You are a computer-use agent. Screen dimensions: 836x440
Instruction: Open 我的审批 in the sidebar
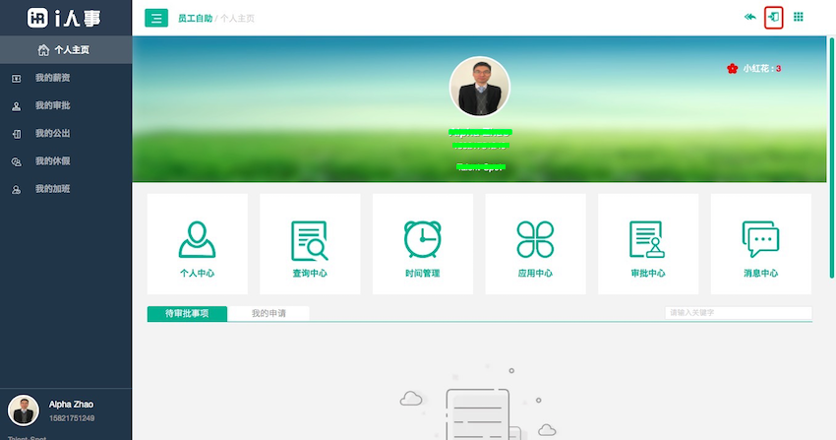52,105
